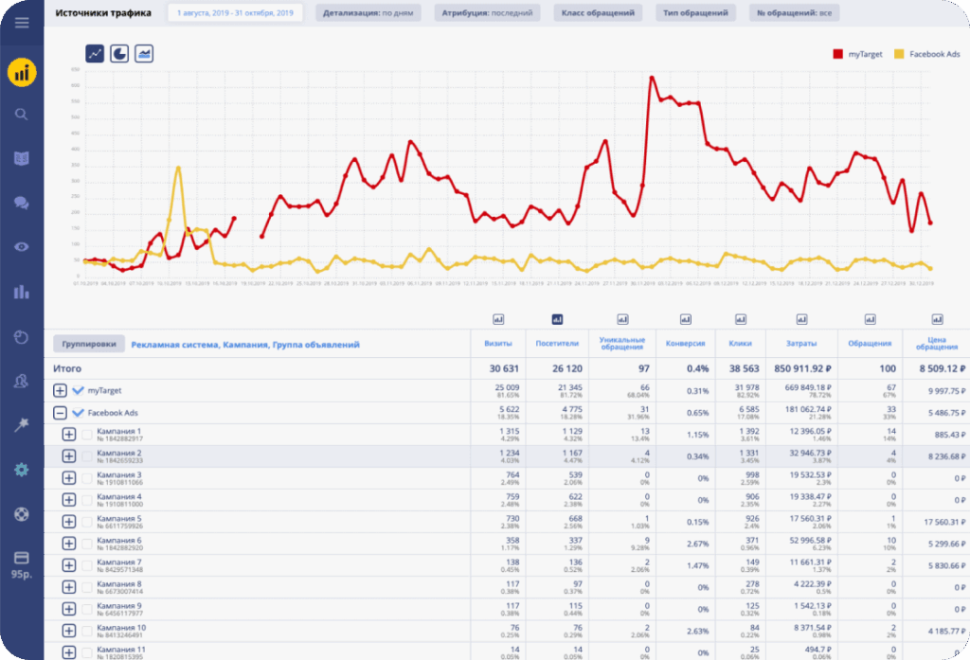This screenshot has width=970, height=660.
Task: Open the eye icon in sidebar
Action: 22,247
